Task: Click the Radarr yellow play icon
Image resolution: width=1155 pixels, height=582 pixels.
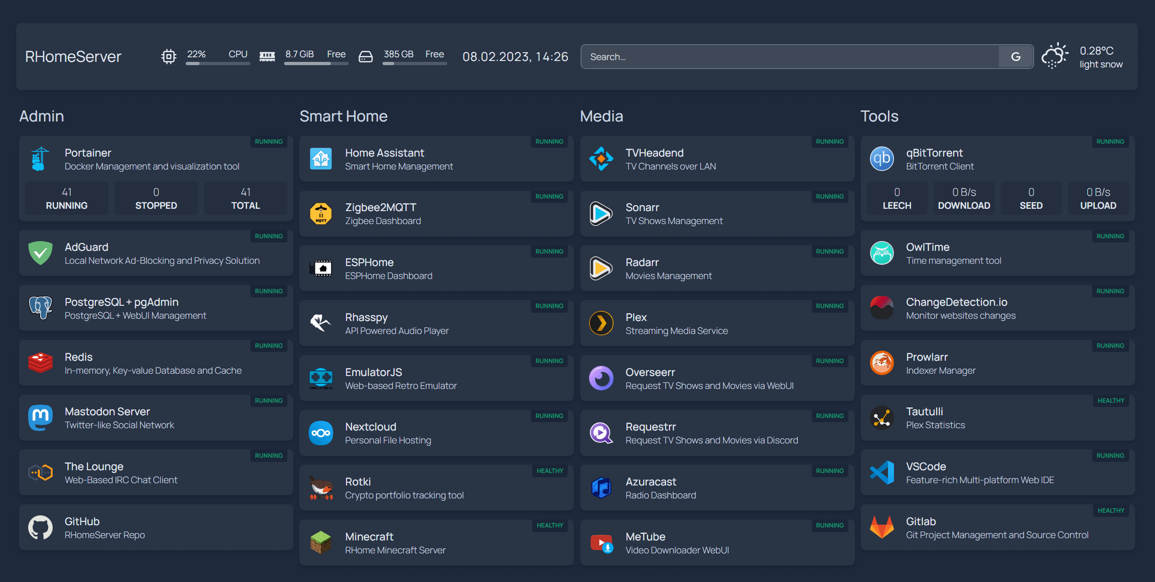Action: click(x=601, y=268)
